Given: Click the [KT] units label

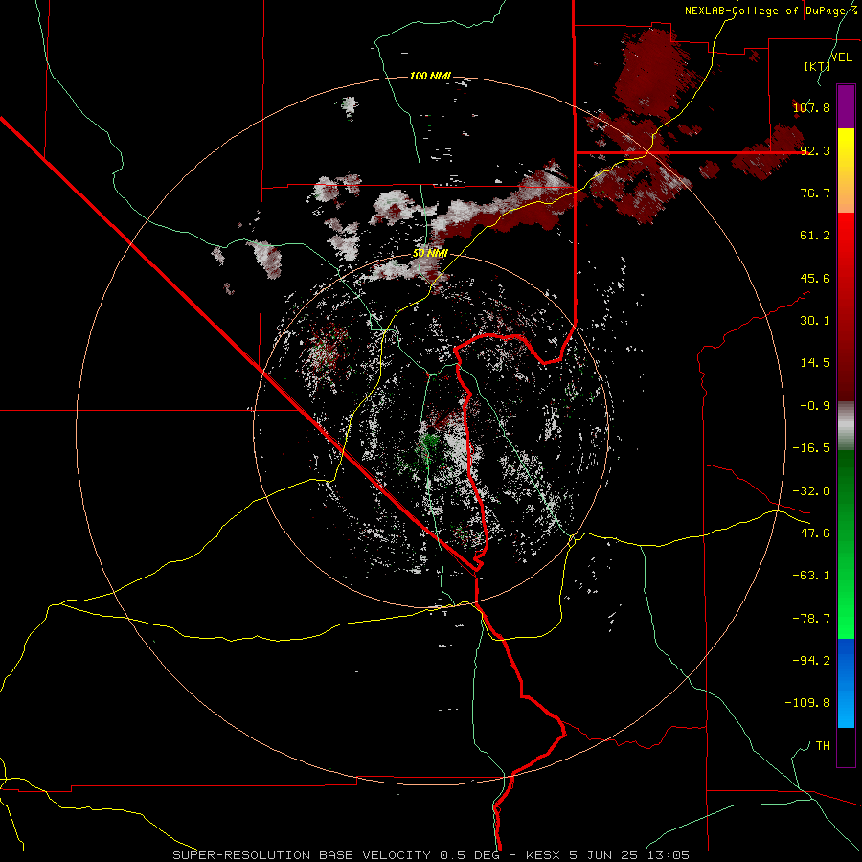Looking at the screenshot, I should 818,66.
